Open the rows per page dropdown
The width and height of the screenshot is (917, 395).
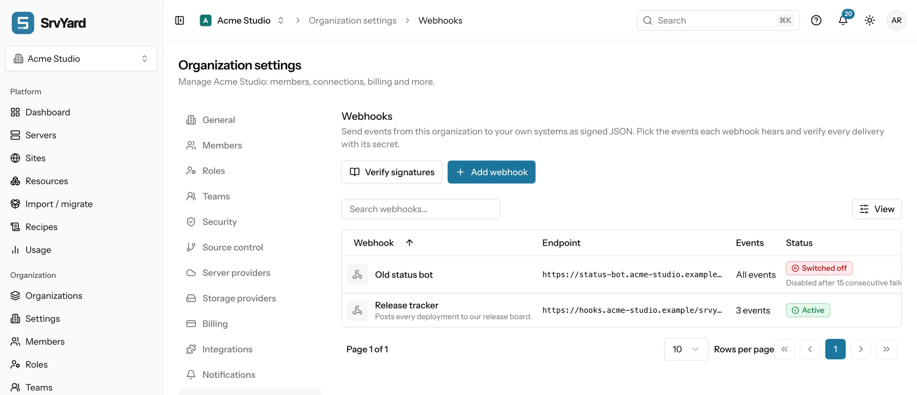[686, 349]
